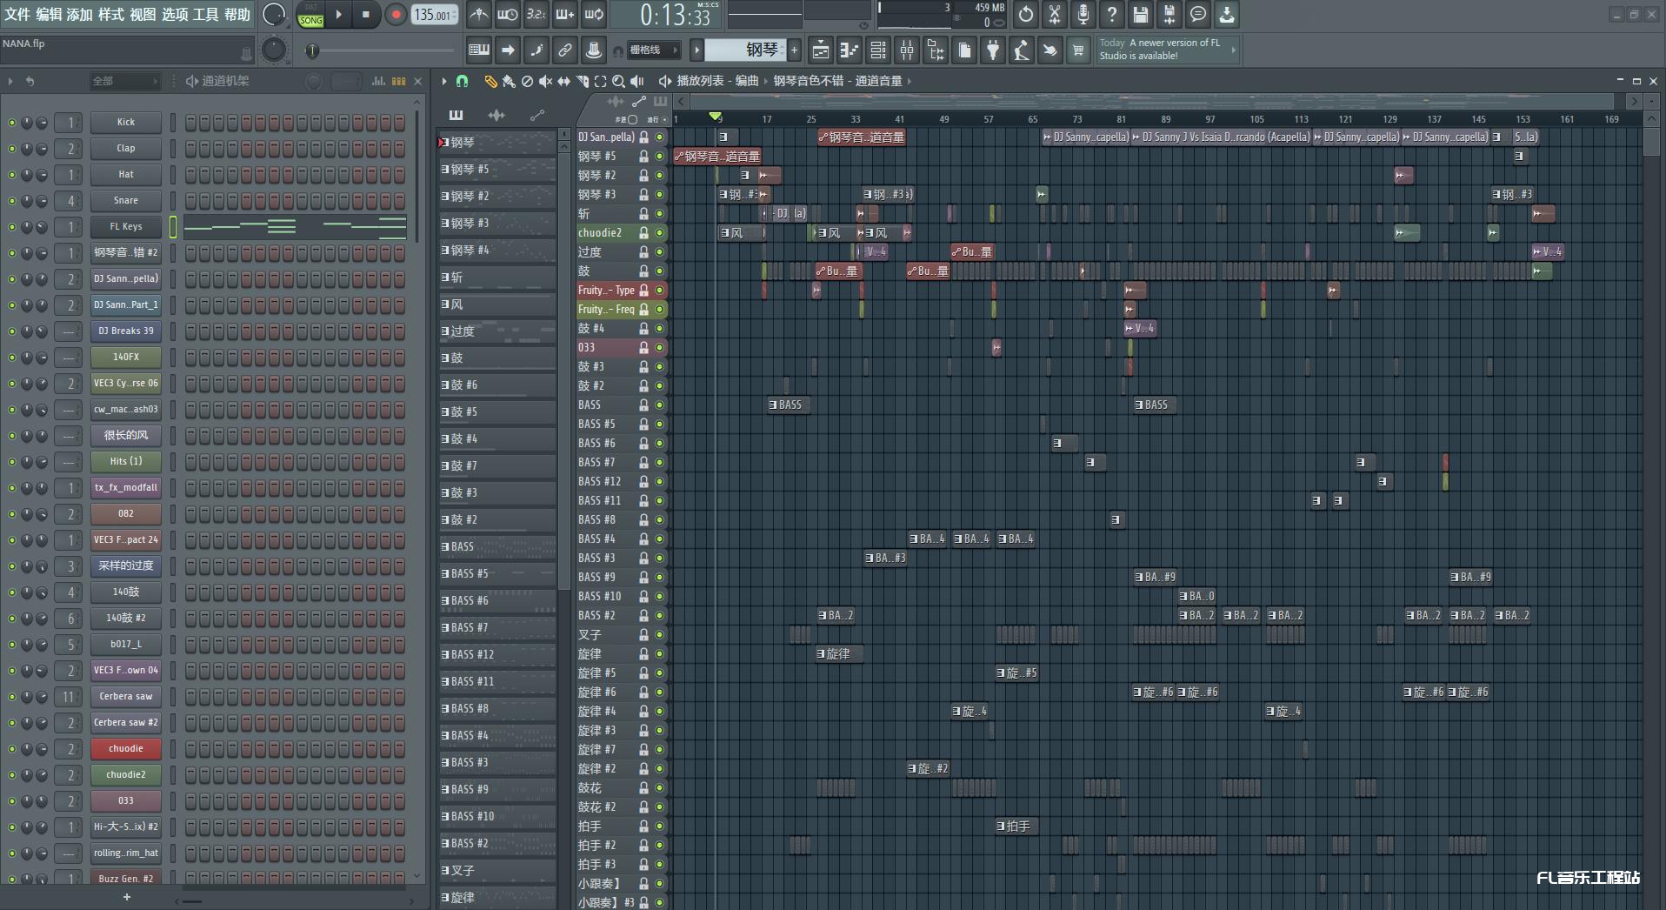This screenshot has height=910, width=1666.
Task: Mute the BASS playlist track
Action: click(x=659, y=405)
